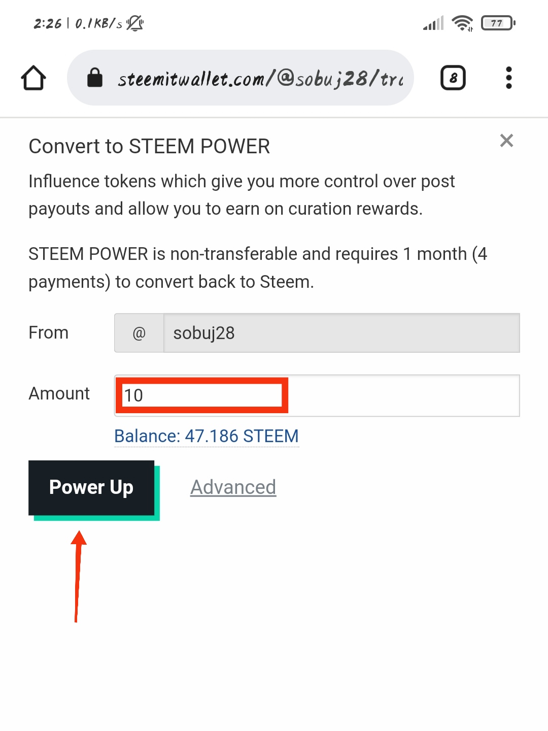
Task: Click the Amount label text
Action: 59,393
